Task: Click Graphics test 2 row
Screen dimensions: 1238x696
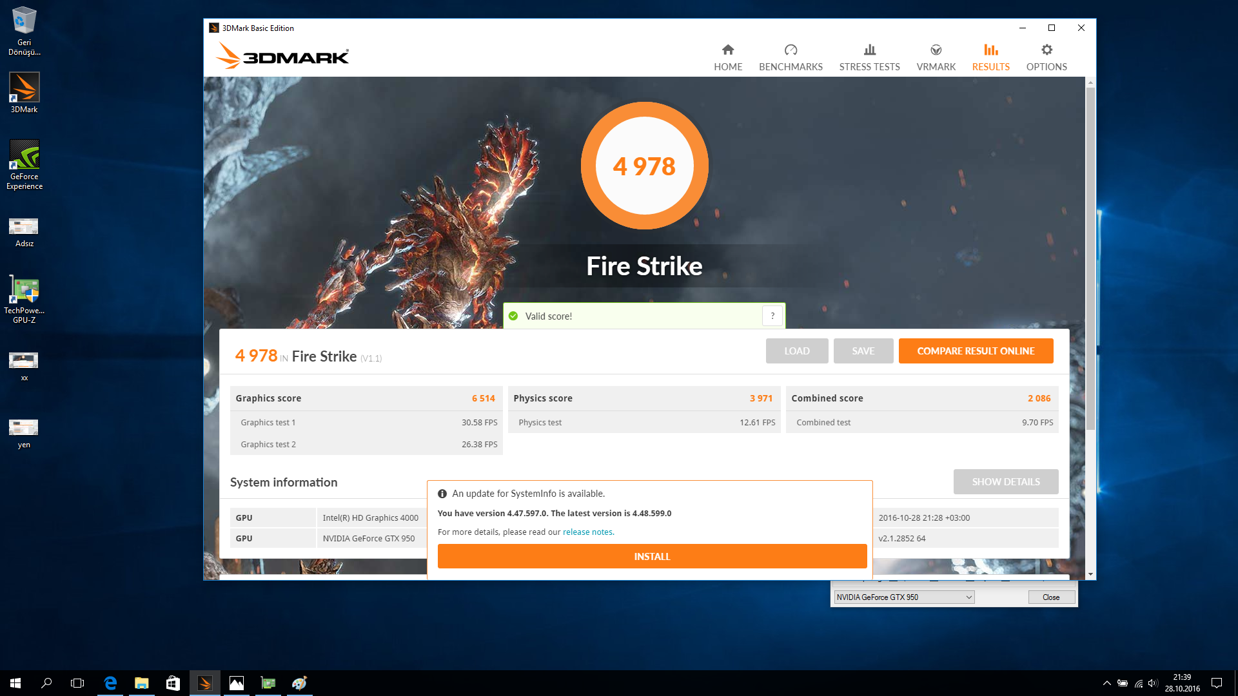Action: point(366,444)
